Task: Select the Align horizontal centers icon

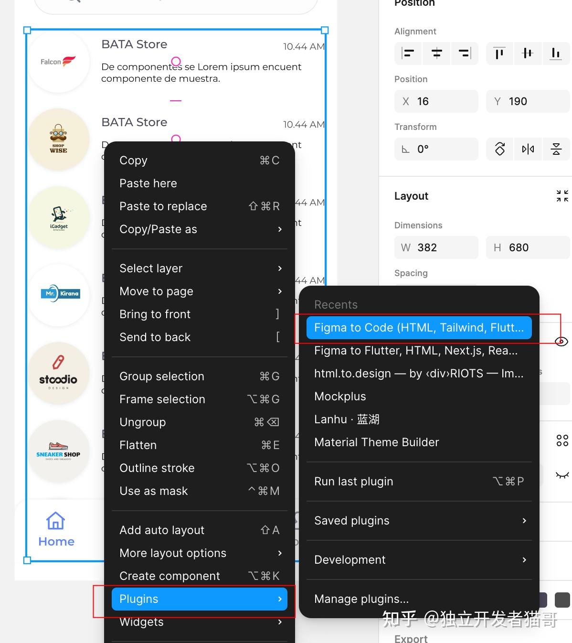Action: pos(436,54)
